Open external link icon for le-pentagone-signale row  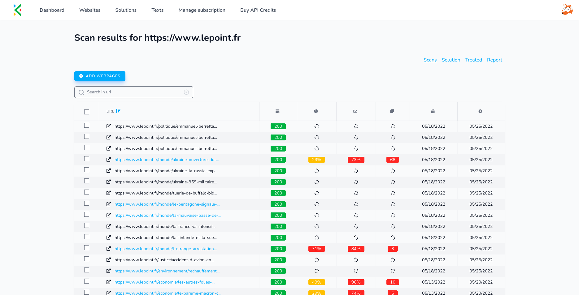[109, 204]
